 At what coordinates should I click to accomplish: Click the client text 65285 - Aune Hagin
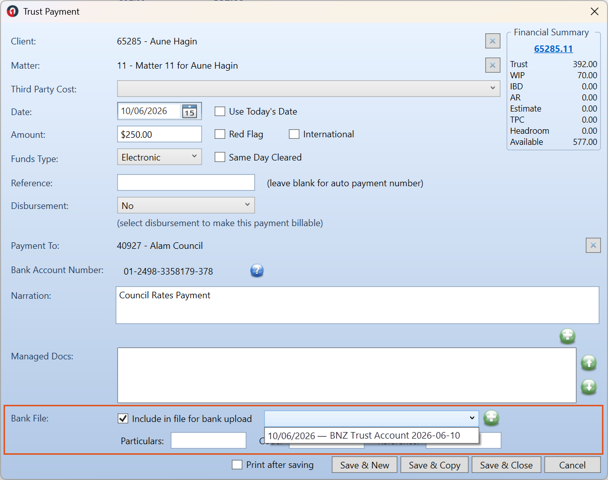tap(157, 41)
